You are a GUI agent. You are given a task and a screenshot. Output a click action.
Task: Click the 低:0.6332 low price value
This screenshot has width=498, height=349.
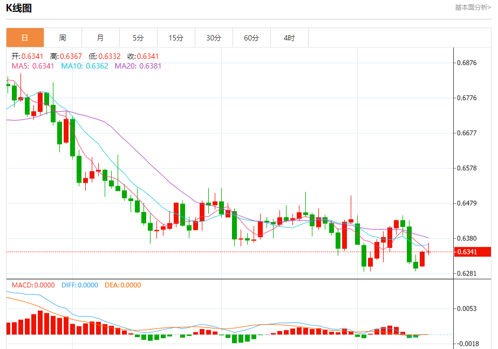click(105, 56)
